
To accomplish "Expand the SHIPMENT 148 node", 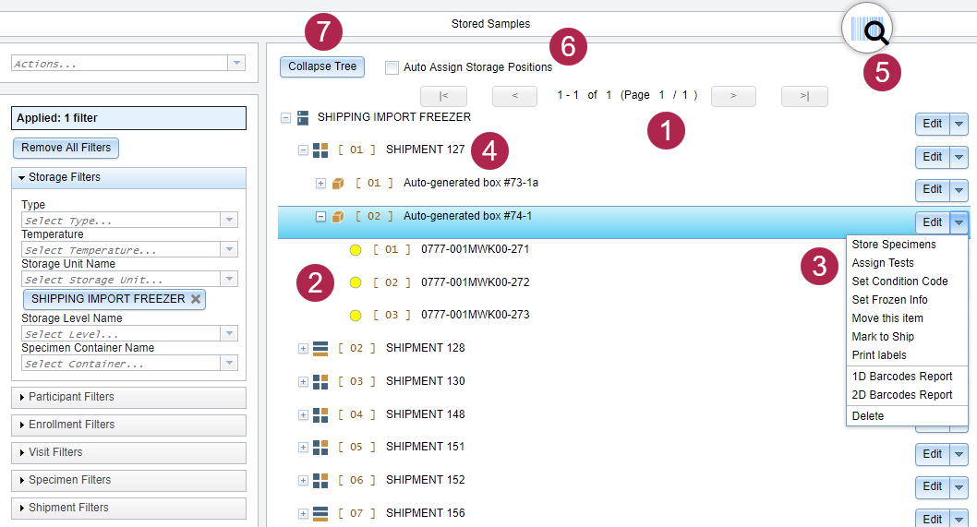I will coord(303,414).
